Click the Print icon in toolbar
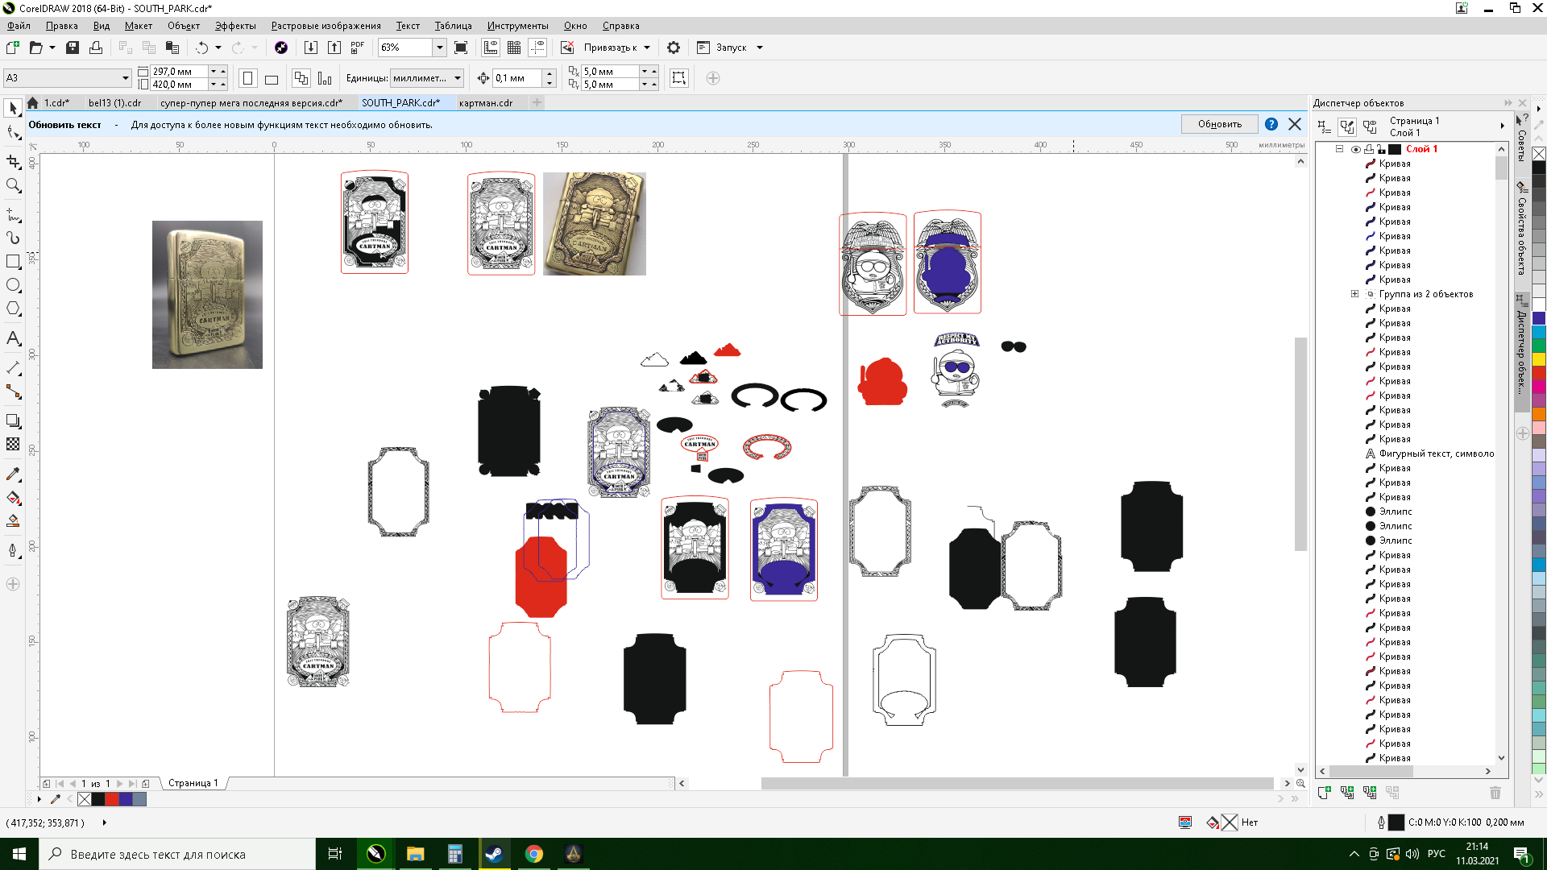 (x=96, y=48)
